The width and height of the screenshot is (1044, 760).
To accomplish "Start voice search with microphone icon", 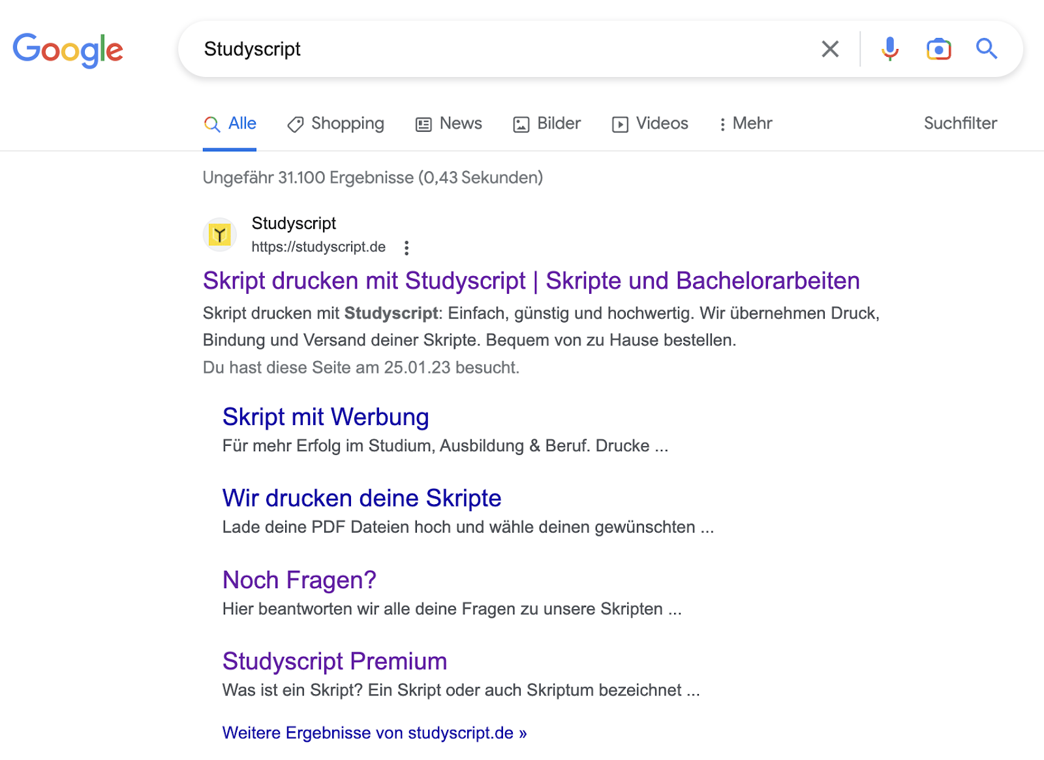I will 890,49.
